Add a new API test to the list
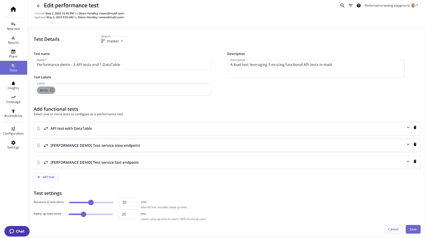 [x=46, y=177]
